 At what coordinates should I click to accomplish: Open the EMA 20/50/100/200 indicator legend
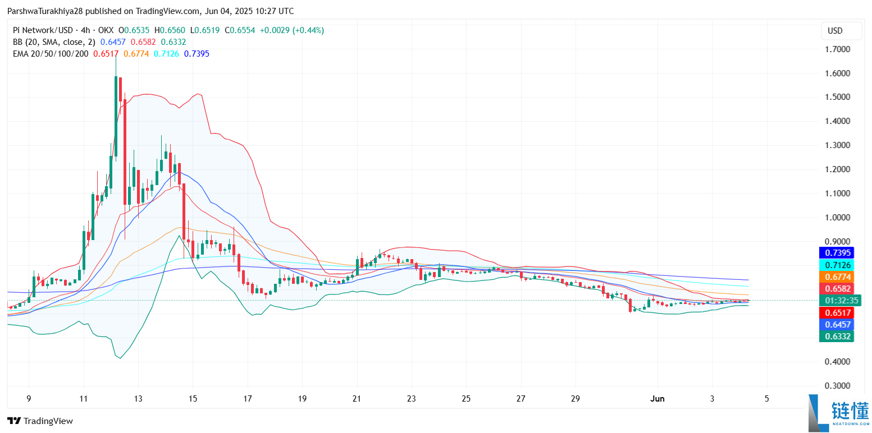pos(51,54)
